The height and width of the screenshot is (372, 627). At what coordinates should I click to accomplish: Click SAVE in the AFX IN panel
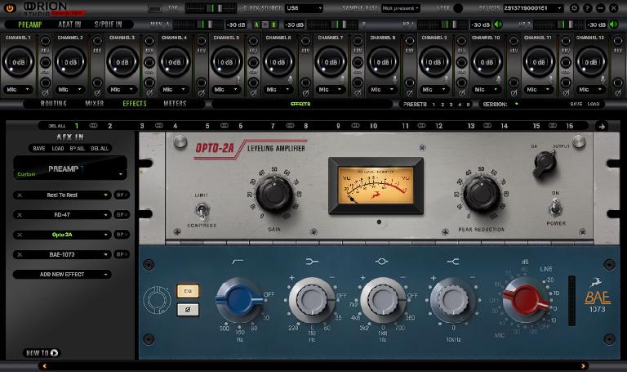point(39,149)
